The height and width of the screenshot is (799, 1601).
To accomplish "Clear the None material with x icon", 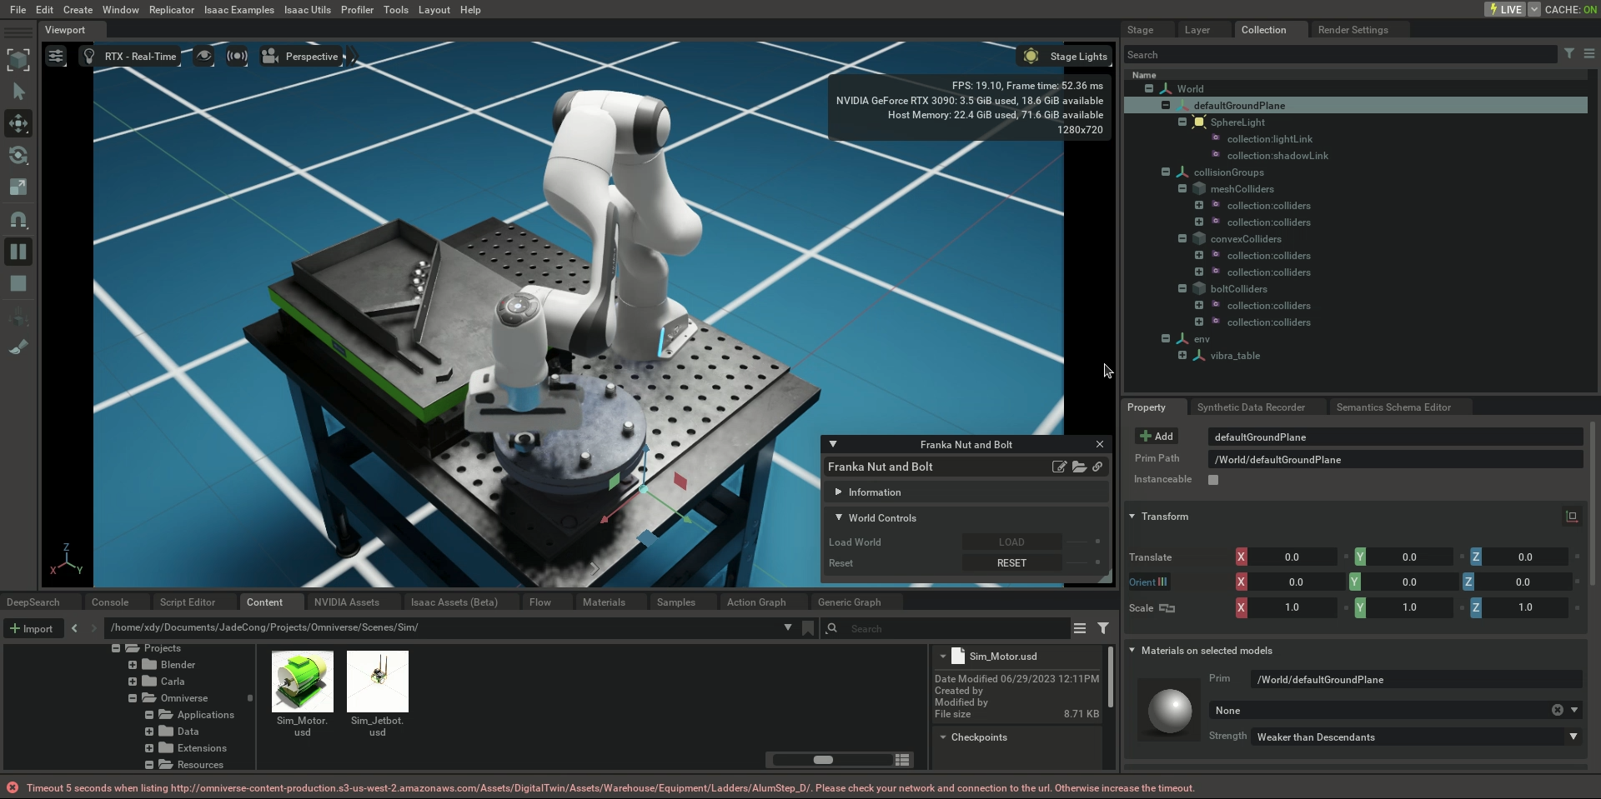I will click(x=1557, y=710).
